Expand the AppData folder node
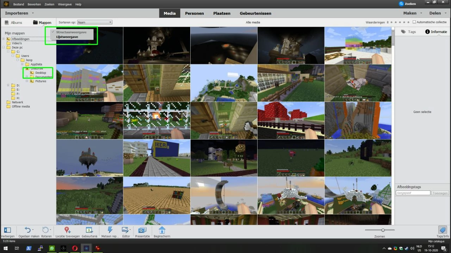The width and height of the screenshot is (451, 253). tap(22, 64)
